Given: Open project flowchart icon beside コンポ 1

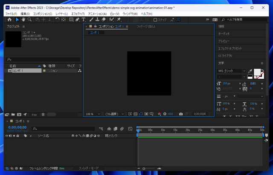Looking at the screenshot, I should tap(80, 71).
